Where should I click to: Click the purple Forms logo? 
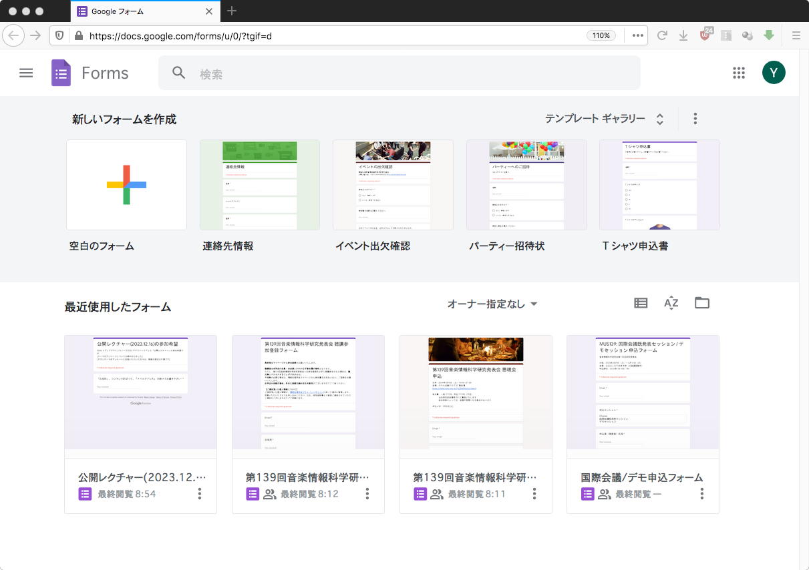(x=61, y=73)
